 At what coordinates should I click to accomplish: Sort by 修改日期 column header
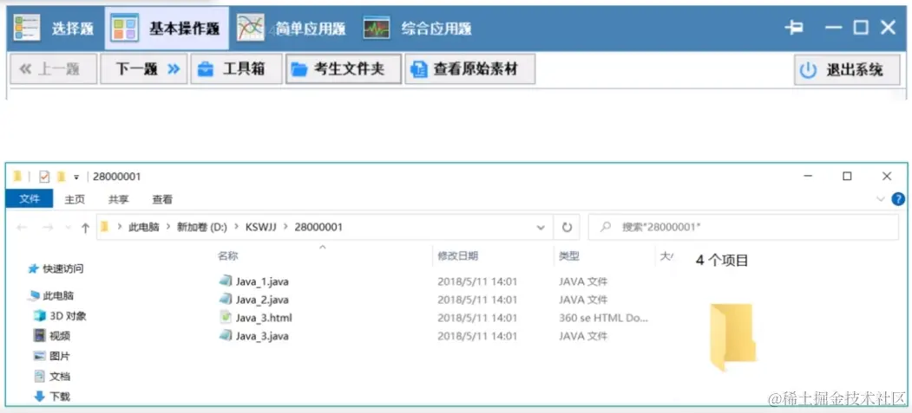pos(458,255)
